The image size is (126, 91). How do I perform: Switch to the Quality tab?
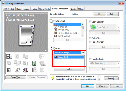coord(73,9)
